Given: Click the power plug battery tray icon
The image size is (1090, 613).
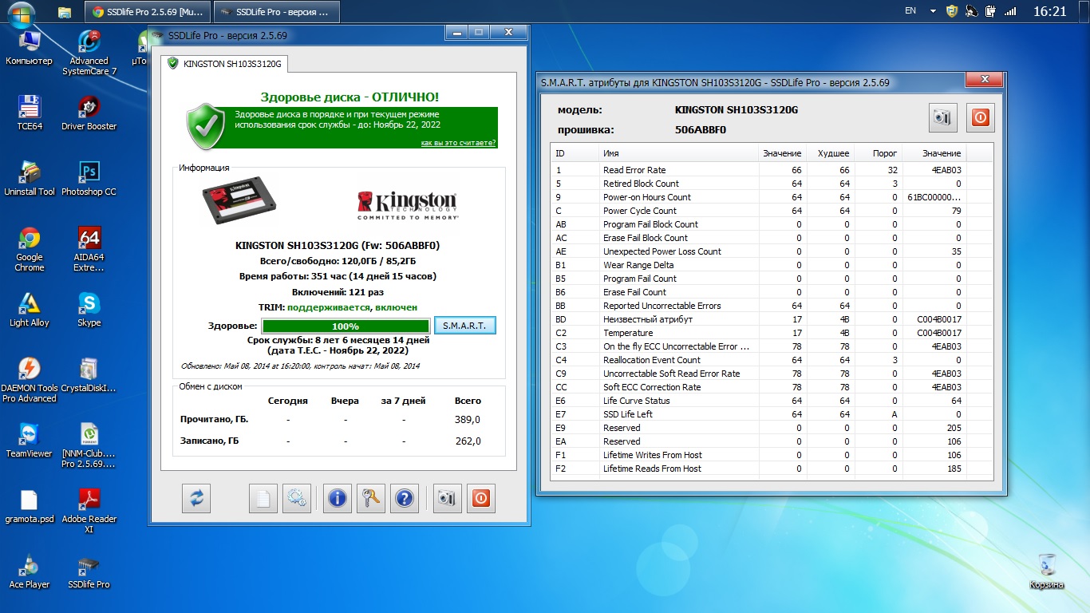Looking at the screenshot, I should (x=990, y=11).
